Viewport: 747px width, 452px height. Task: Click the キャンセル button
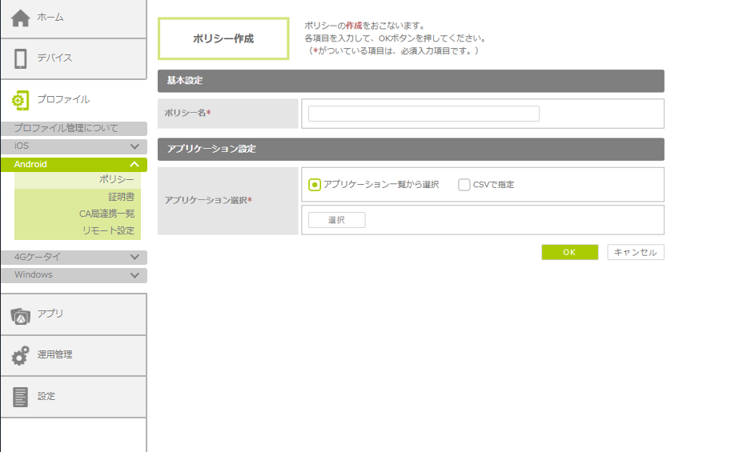tap(635, 252)
